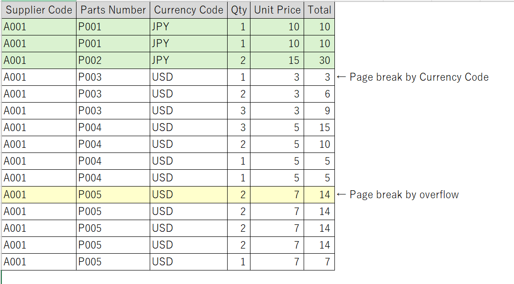
Task: Click the Currency Code header cell
Action: pyautogui.click(x=188, y=10)
